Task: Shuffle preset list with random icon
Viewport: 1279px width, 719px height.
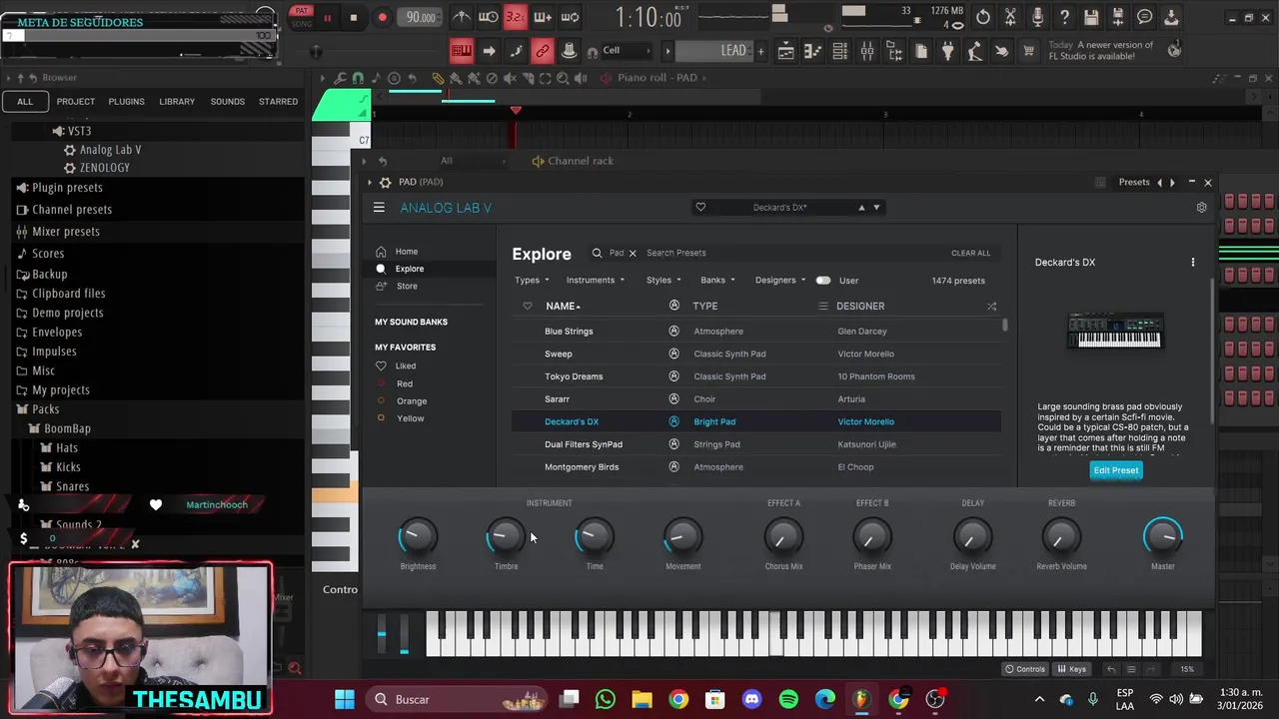Action: (991, 306)
